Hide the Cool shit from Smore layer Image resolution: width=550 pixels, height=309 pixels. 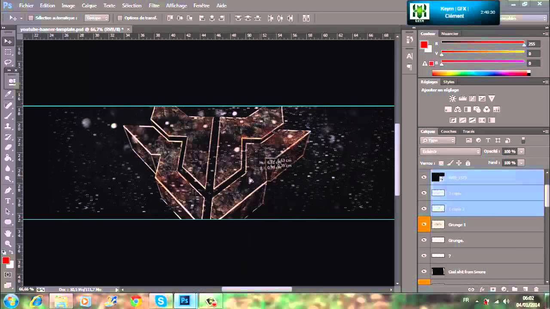coord(424,272)
